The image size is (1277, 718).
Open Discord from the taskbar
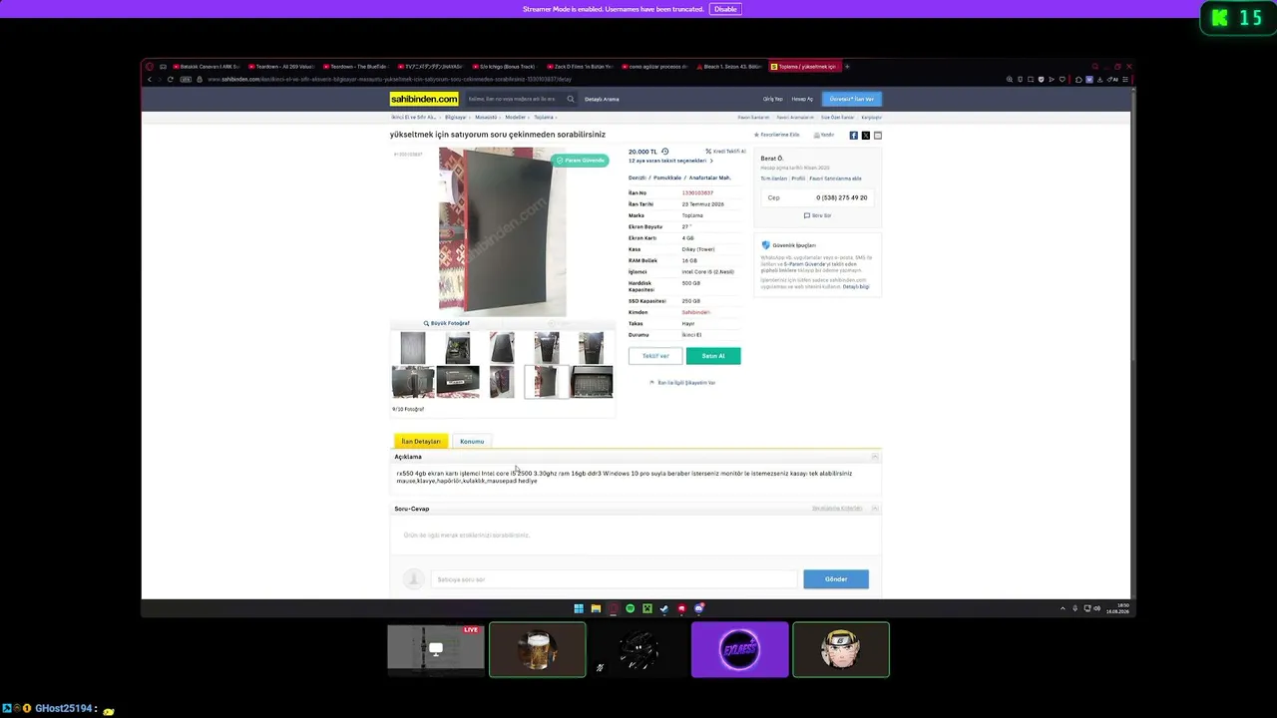point(699,608)
